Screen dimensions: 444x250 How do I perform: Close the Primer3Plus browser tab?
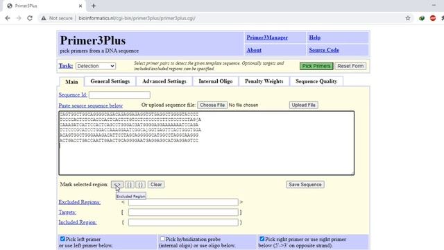80,6
